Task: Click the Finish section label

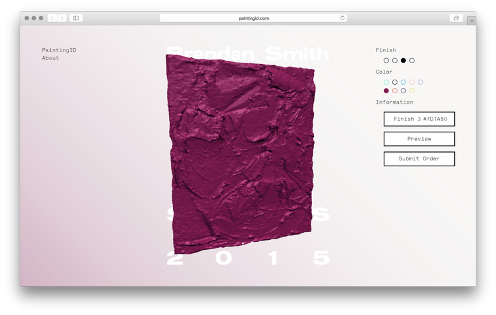Action: pos(386,50)
